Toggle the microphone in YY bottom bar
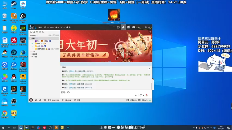 (40, 100)
